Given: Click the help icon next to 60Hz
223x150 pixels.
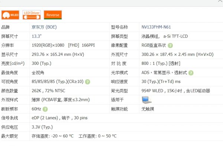Looking at the screenshot, I should [x=45, y=109].
